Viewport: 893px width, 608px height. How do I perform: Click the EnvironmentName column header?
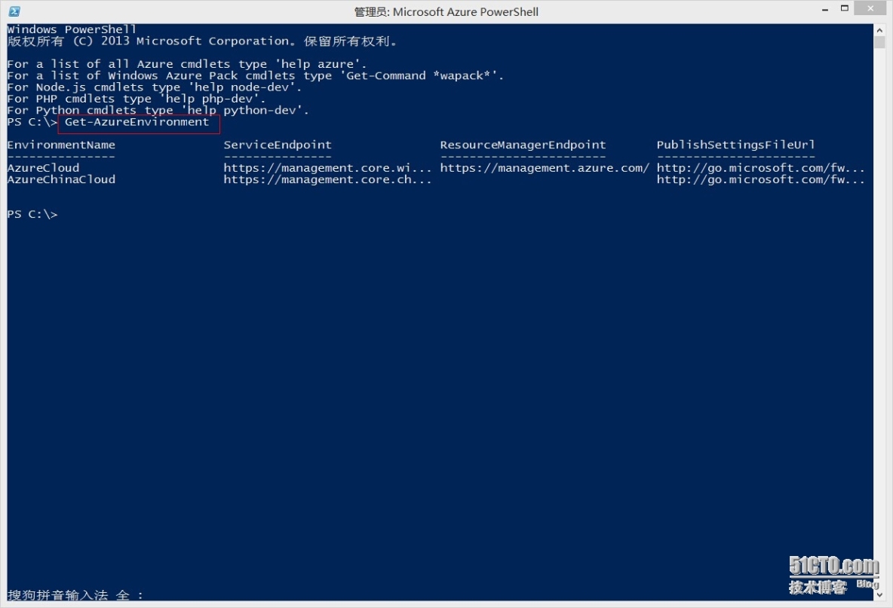pyautogui.click(x=61, y=145)
